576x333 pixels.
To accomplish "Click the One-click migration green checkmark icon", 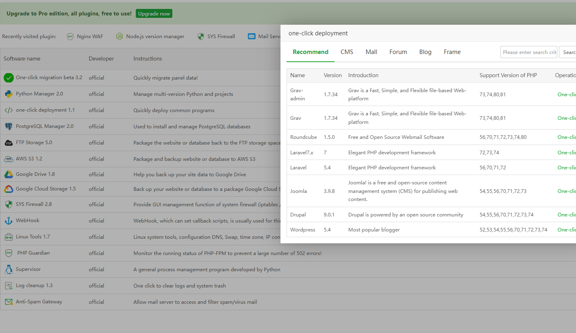I will click(9, 78).
